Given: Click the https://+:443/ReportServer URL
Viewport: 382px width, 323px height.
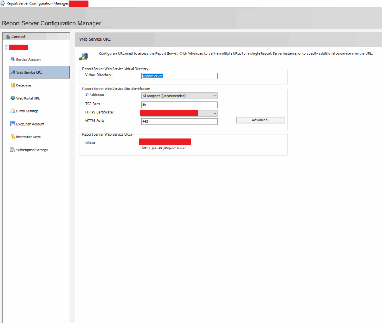Looking at the screenshot, I should [164, 148].
